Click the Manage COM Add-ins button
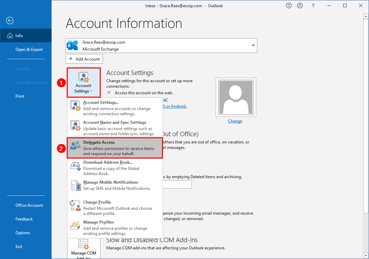Screen dimensions: 369x259 [x=84, y=248]
